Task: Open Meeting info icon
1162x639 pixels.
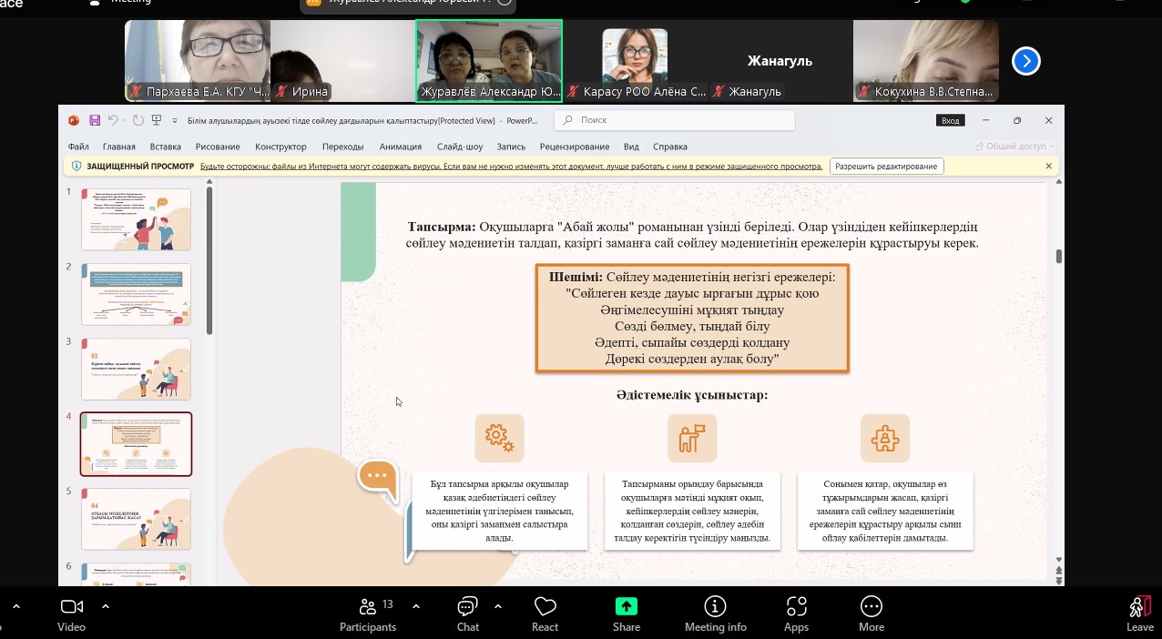Action: pyautogui.click(x=715, y=607)
